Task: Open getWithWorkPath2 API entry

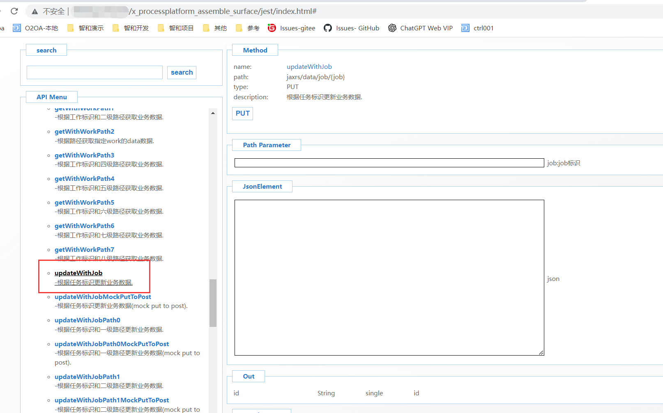Action: click(x=84, y=131)
